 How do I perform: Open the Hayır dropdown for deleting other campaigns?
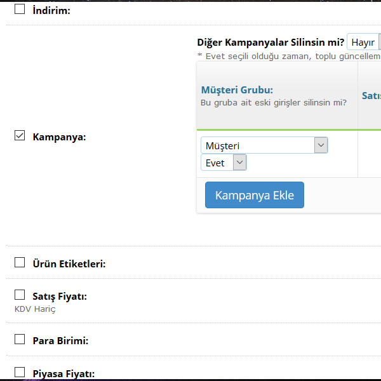[364, 43]
